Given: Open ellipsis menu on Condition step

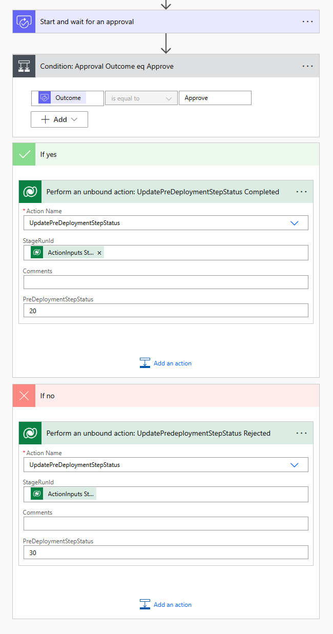Looking at the screenshot, I should click(x=307, y=66).
